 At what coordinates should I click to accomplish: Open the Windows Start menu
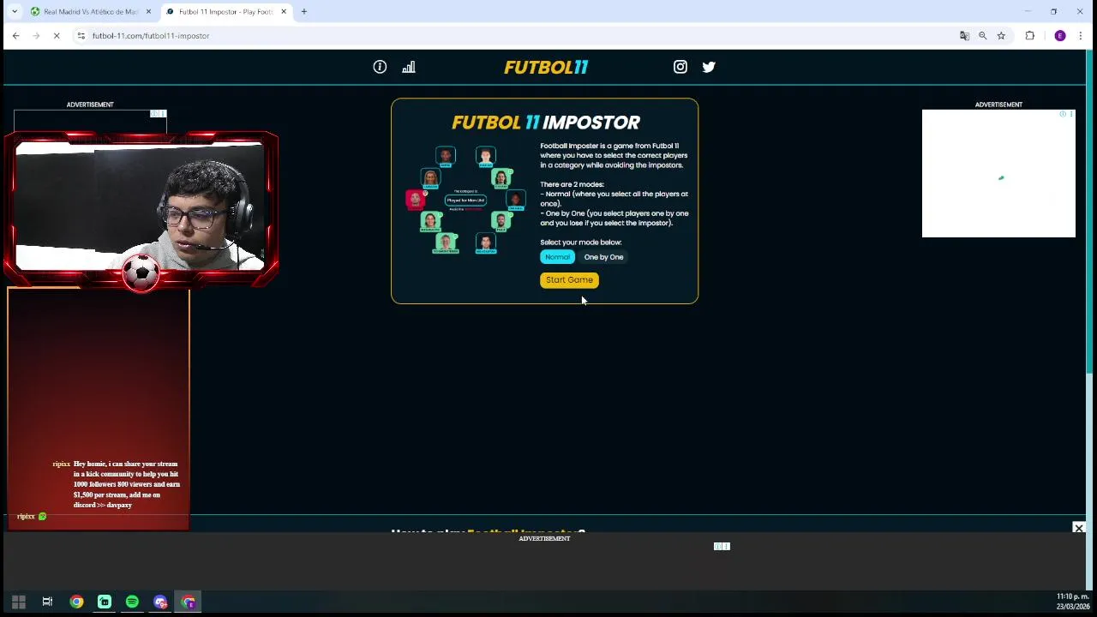18,602
